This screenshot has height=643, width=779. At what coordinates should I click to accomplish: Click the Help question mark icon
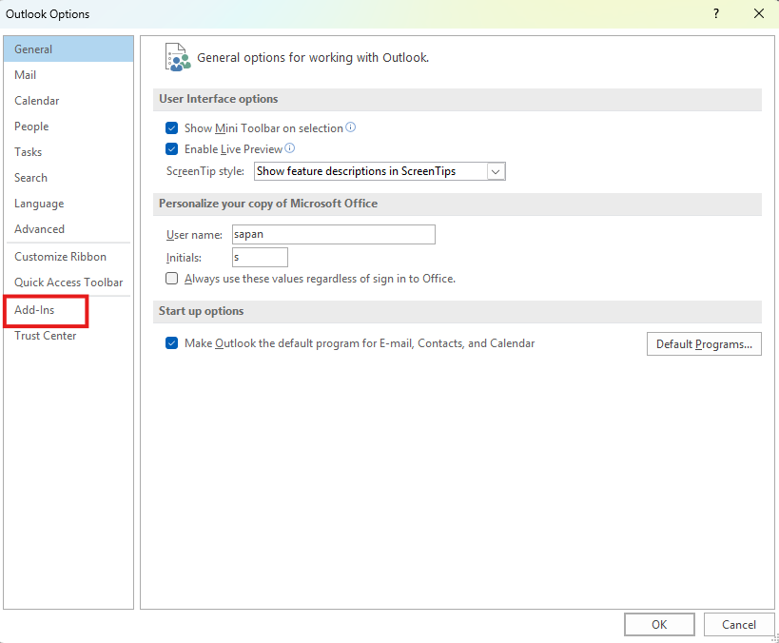(715, 13)
